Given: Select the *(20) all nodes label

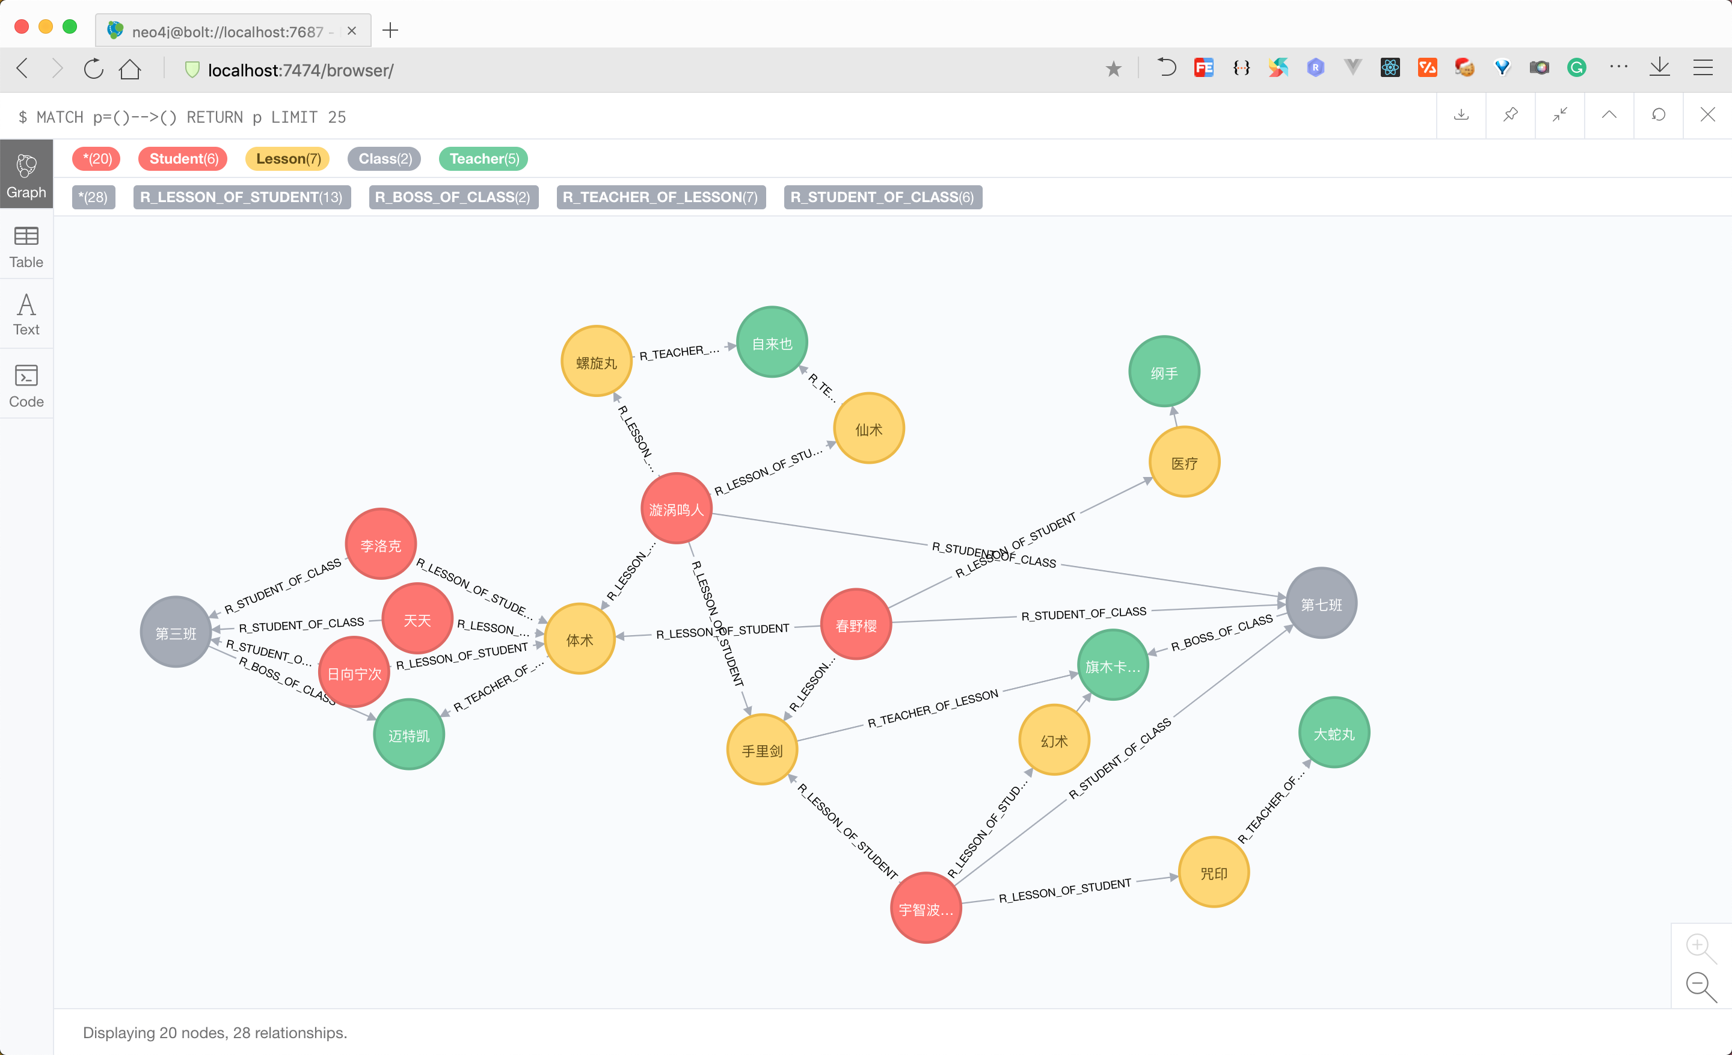Looking at the screenshot, I should click(x=98, y=158).
